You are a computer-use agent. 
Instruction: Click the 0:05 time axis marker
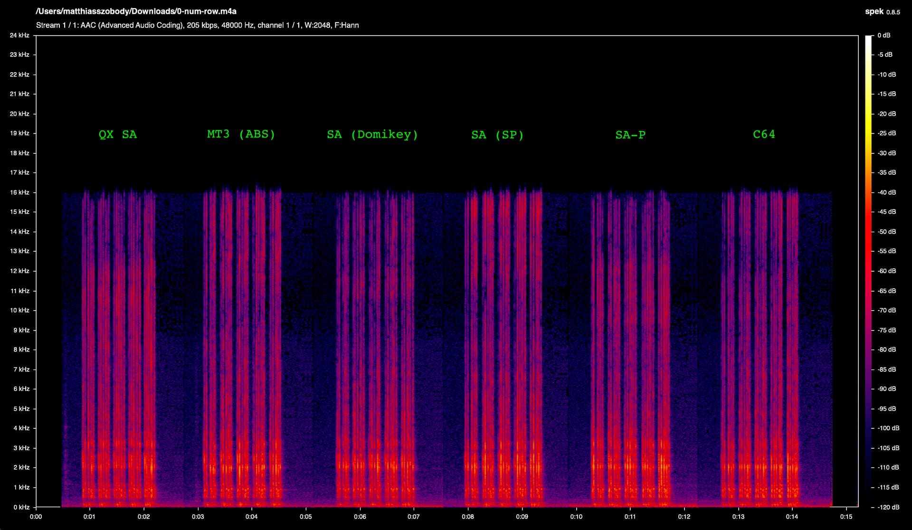306,517
